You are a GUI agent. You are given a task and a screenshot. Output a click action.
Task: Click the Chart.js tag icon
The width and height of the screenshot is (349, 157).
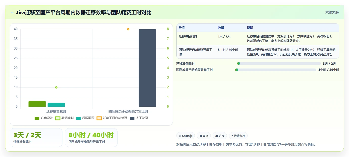click(180, 136)
